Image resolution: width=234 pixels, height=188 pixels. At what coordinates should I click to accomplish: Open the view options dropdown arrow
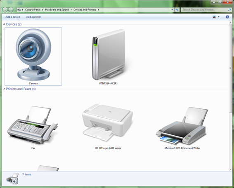[219, 17]
